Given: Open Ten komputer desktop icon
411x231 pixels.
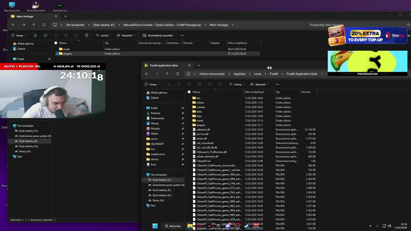Looking at the screenshot, I should coord(12,6).
